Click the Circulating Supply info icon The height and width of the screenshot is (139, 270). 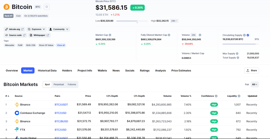click(x=244, y=35)
